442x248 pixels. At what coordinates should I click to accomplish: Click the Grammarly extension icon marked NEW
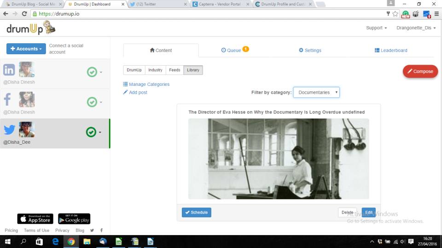coord(405,14)
